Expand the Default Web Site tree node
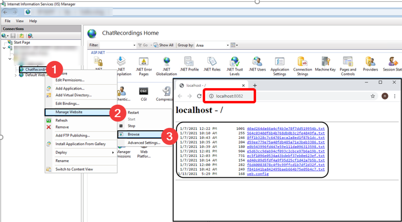 tap(16, 75)
